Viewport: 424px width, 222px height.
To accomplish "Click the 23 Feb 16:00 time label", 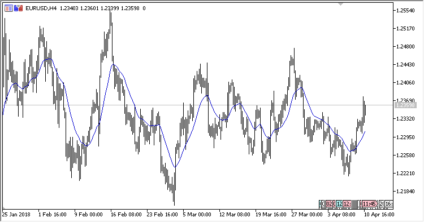I will pyautogui.click(x=162, y=215).
